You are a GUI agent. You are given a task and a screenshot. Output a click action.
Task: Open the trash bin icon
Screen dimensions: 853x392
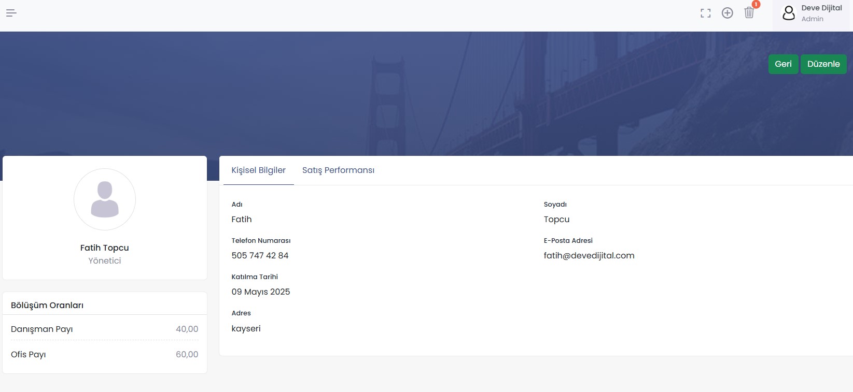pyautogui.click(x=749, y=13)
